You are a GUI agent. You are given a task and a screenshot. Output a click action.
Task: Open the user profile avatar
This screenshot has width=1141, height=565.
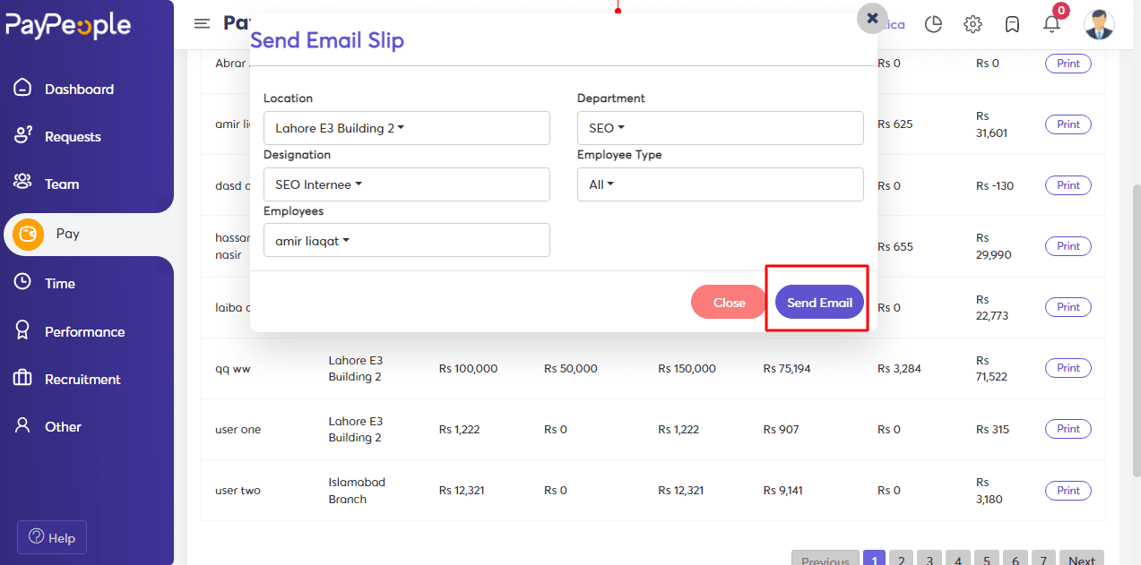1099,24
